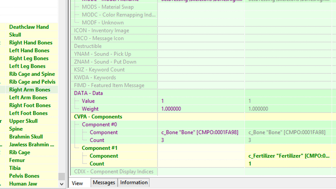The width and height of the screenshot is (336, 189).
Task: Click the c_Fertilizer component value cell
Action: click(x=289, y=156)
